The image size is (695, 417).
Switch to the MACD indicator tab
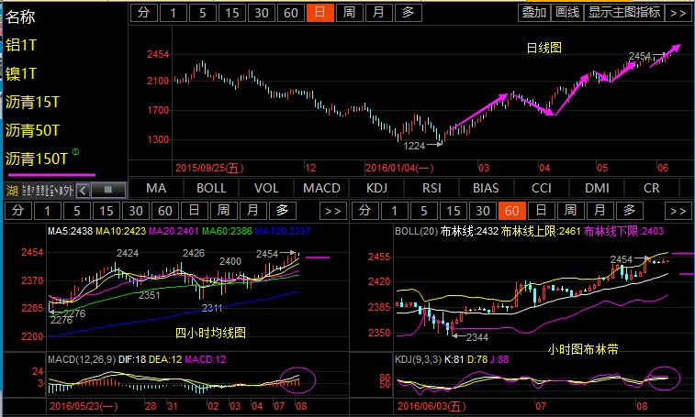(x=321, y=188)
